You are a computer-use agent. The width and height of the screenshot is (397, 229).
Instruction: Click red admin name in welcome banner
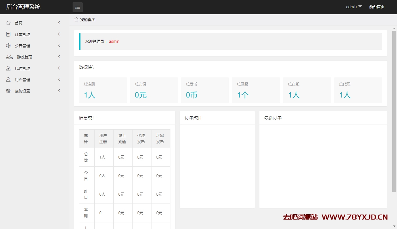point(114,42)
